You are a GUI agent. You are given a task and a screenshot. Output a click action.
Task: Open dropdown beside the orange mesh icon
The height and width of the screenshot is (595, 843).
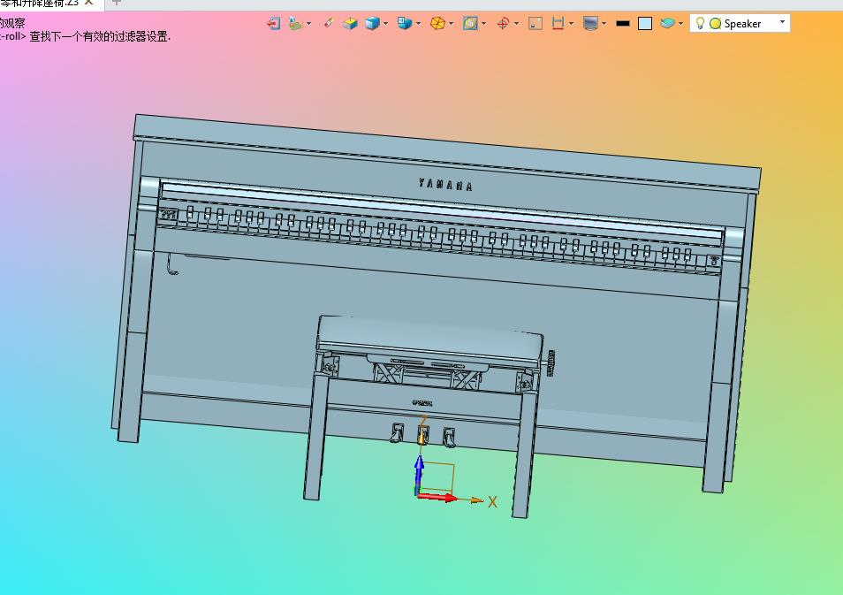coord(451,23)
